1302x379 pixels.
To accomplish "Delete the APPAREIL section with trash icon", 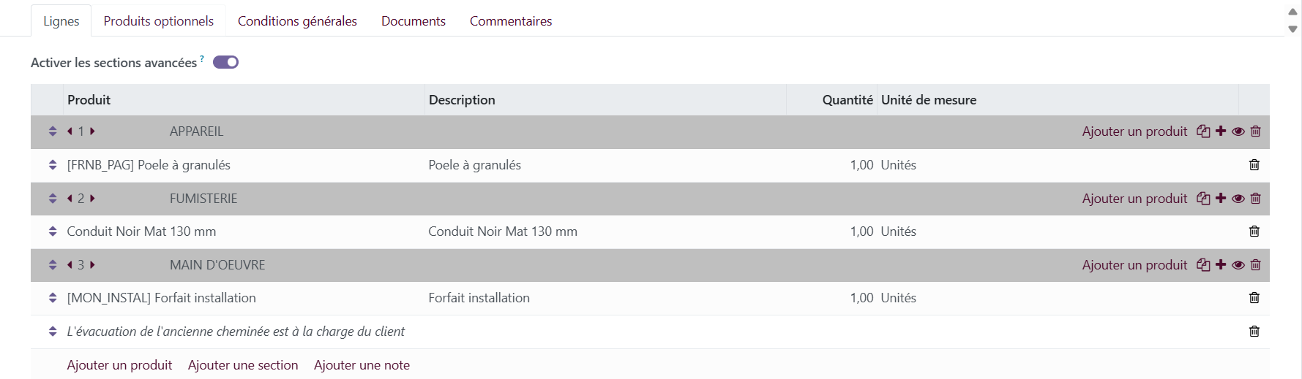I will [x=1256, y=131].
